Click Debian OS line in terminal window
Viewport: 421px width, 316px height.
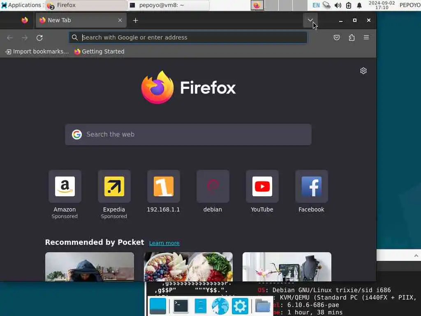pyautogui.click(x=324, y=290)
